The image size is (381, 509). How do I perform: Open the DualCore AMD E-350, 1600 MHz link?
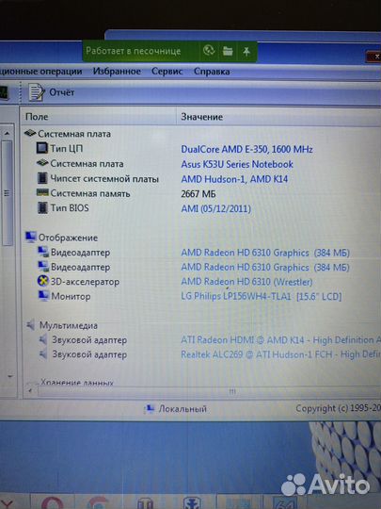[x=246, y=149]
